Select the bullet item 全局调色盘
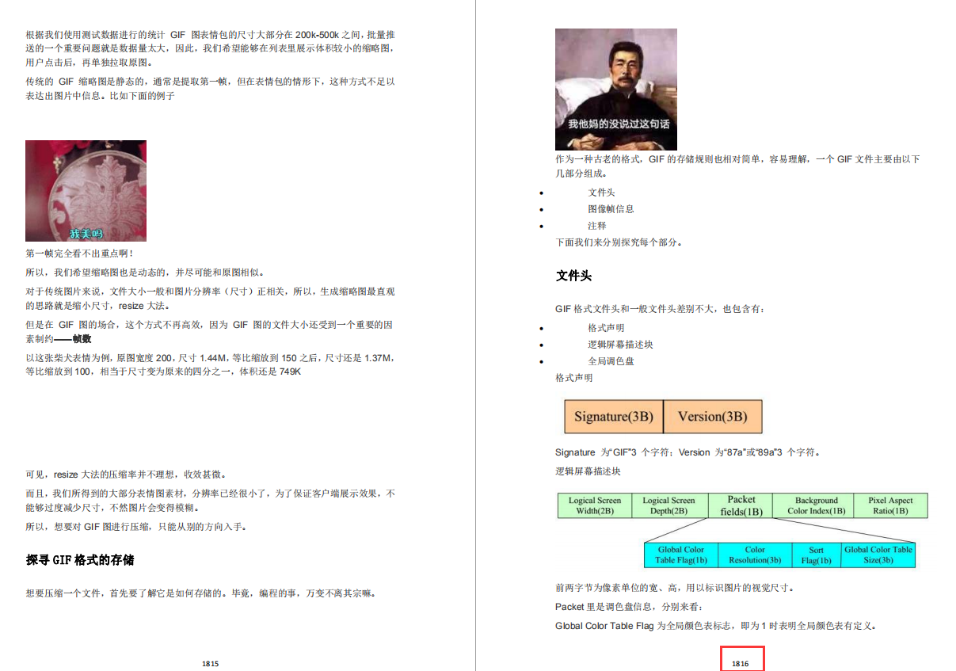956x671 pixels. tap(611, 361)
